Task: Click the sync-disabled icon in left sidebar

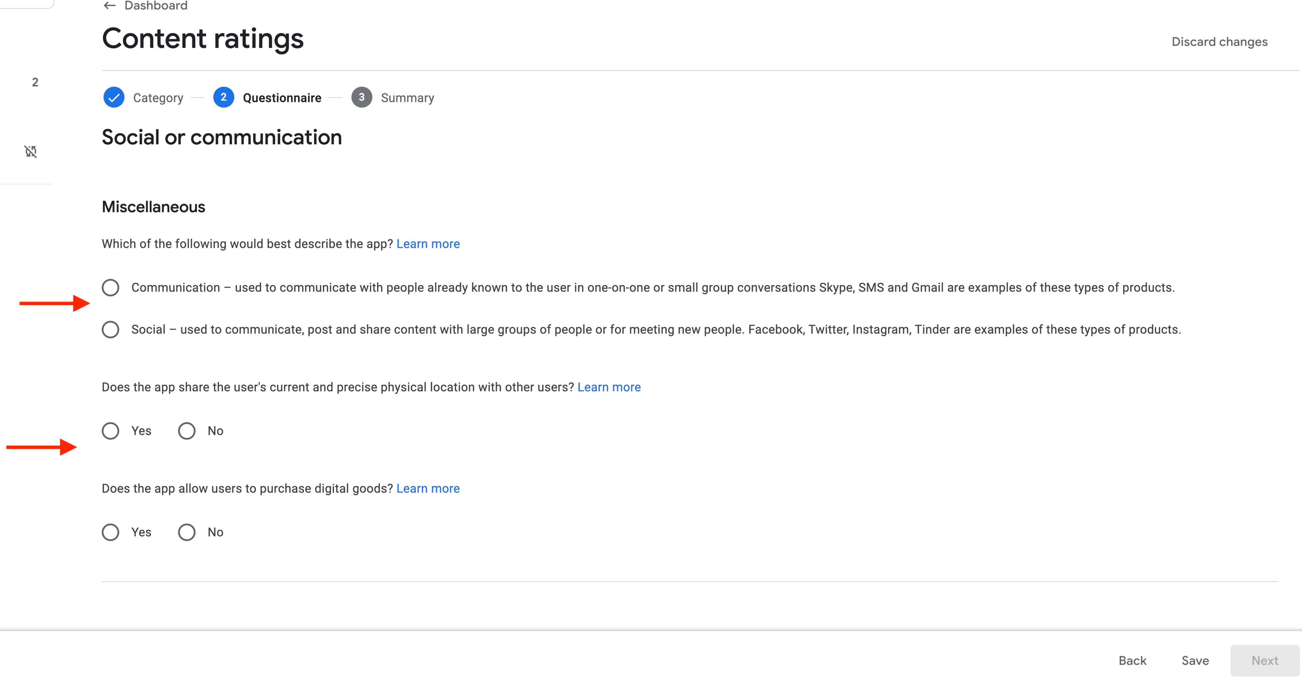Action: point(31,151)
